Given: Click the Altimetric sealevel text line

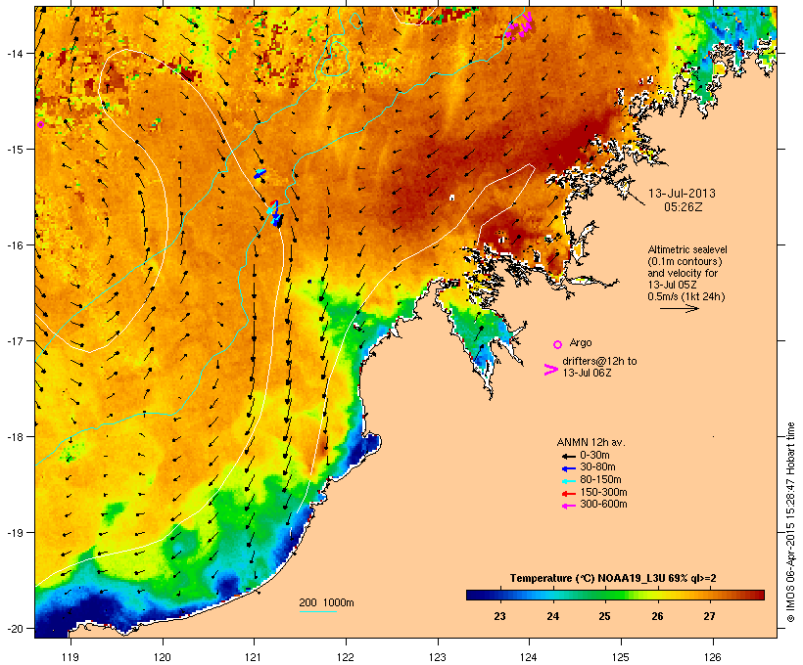Looking at the screenshot, I should tap(687, 249).
